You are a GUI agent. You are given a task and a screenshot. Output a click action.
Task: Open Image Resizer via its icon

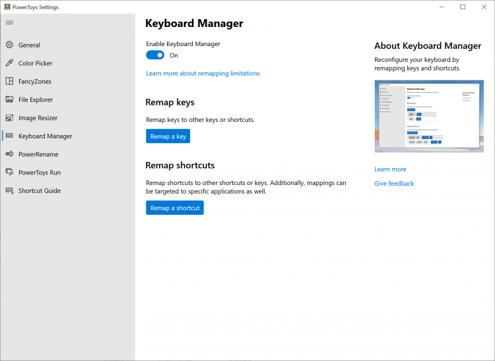click(9, 118)
